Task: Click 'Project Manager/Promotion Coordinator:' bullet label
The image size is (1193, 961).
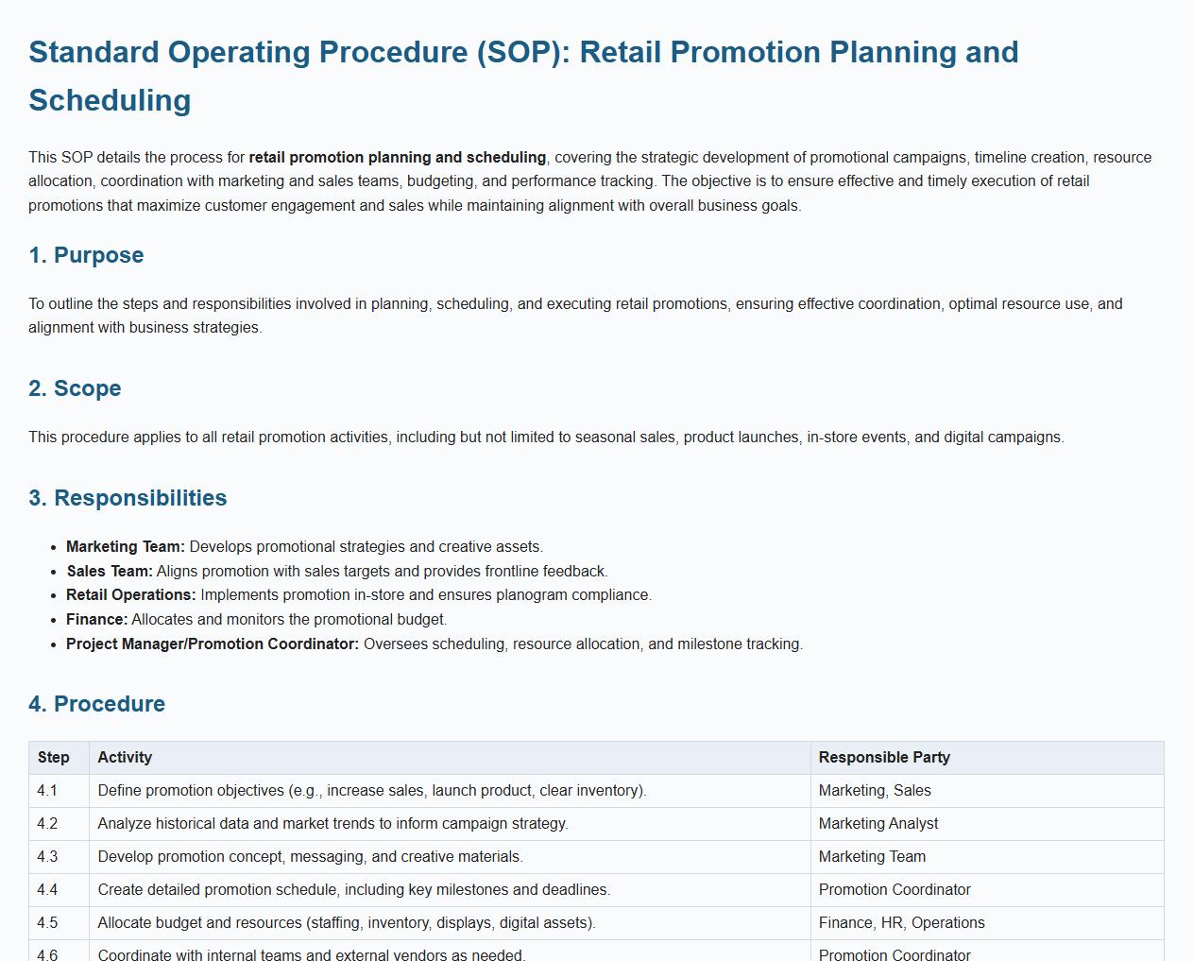Action: [213, 644]
